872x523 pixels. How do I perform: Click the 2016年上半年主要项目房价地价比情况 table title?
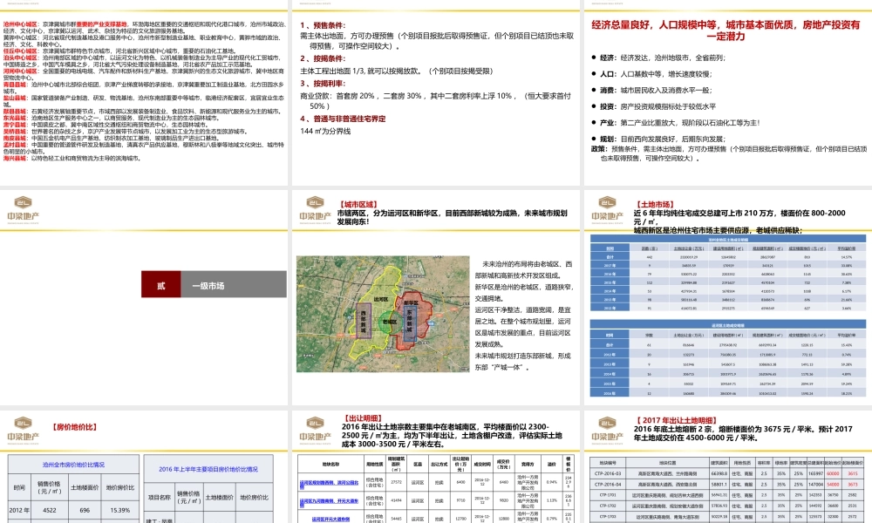point(208,469)
